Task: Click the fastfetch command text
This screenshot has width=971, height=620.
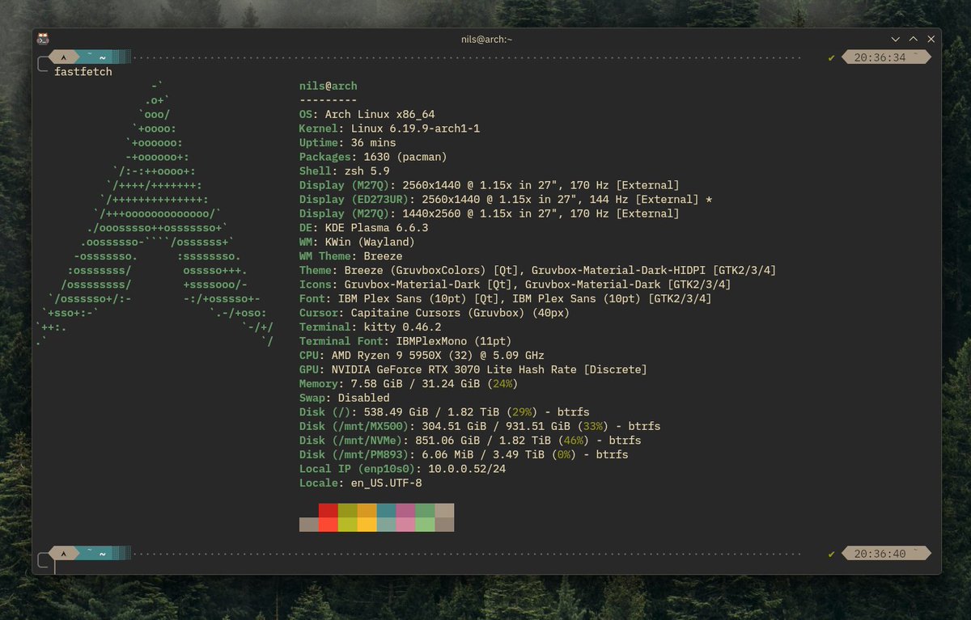Action: click(x=83, y=72)
